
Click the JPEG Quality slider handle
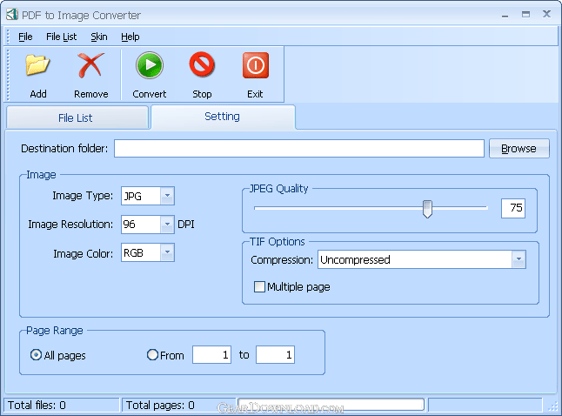pos(427,209)
